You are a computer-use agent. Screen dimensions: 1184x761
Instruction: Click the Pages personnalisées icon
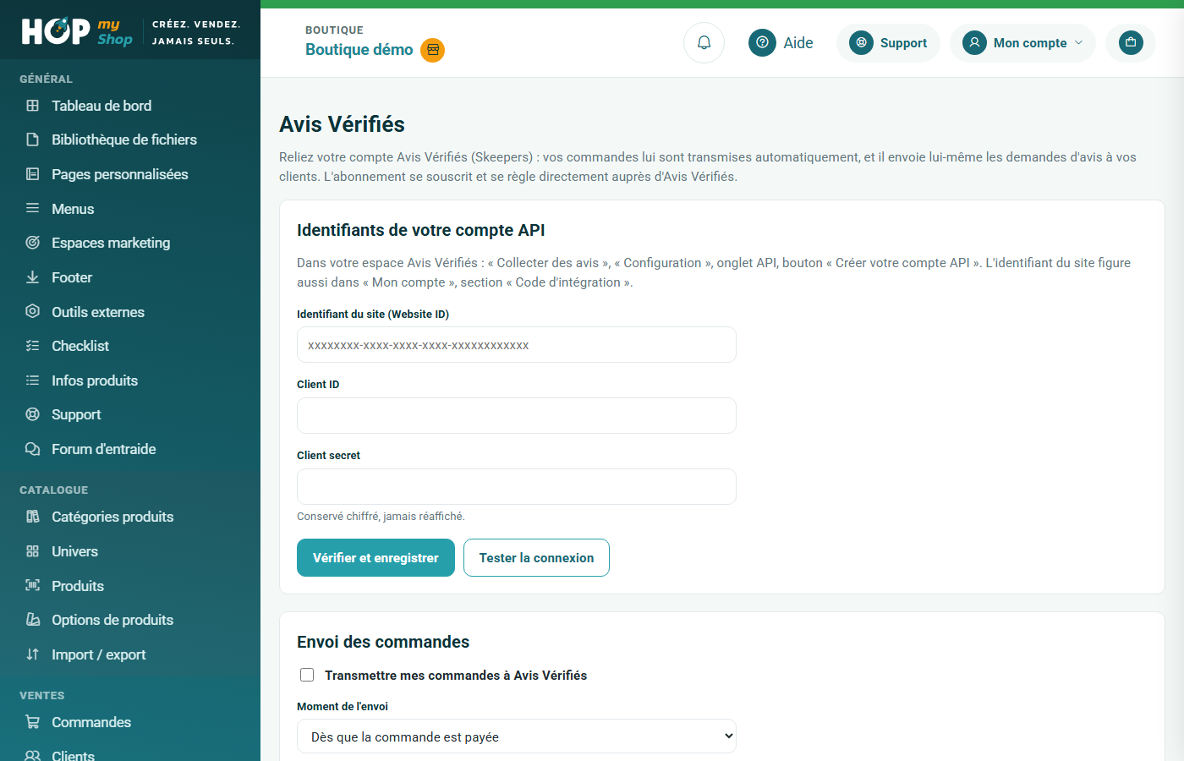(33, 174)
